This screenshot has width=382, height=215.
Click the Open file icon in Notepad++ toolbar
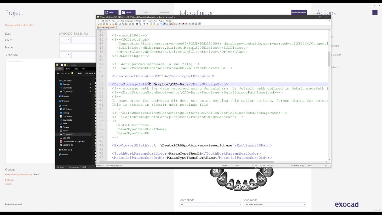tap(101, 24)
